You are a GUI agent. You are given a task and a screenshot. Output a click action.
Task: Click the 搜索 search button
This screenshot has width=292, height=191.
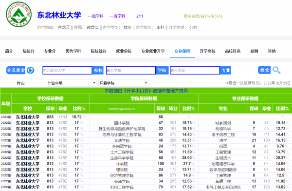click(264, 70)
